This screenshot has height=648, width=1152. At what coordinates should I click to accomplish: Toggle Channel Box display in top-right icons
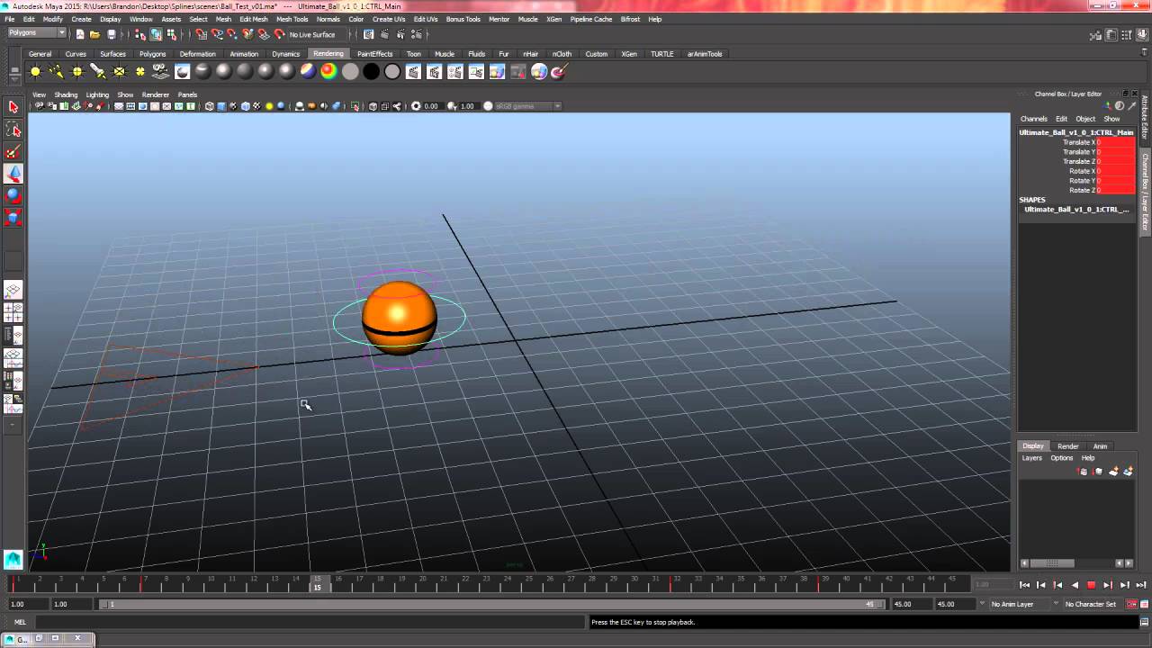tap(1143, 36)
